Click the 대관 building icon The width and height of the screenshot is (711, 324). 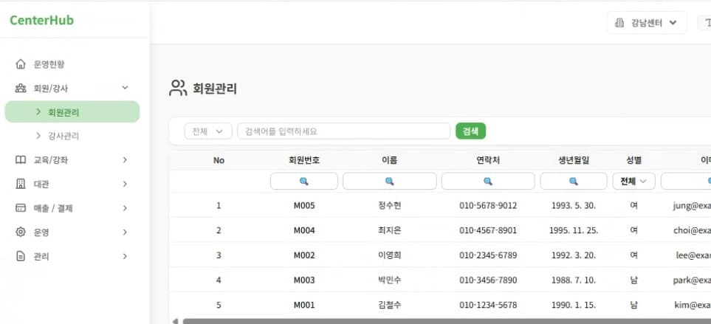click(21, 184)
